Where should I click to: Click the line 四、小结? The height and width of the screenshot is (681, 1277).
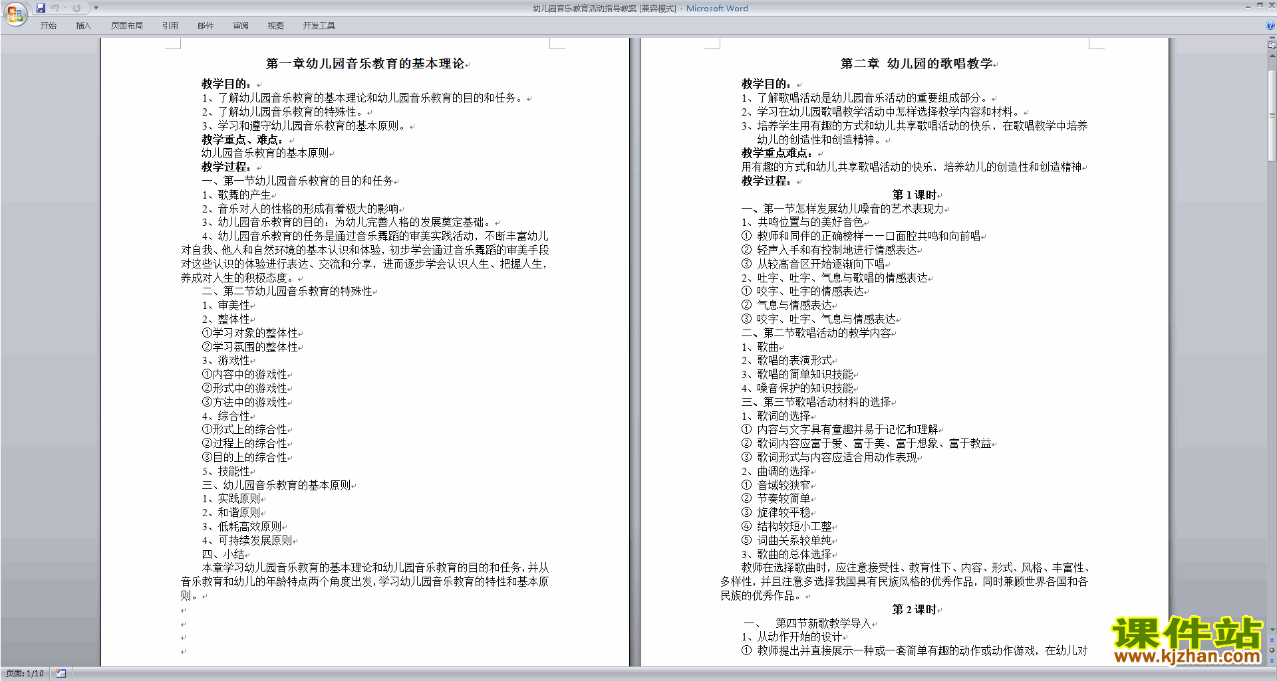coord(223,554)
